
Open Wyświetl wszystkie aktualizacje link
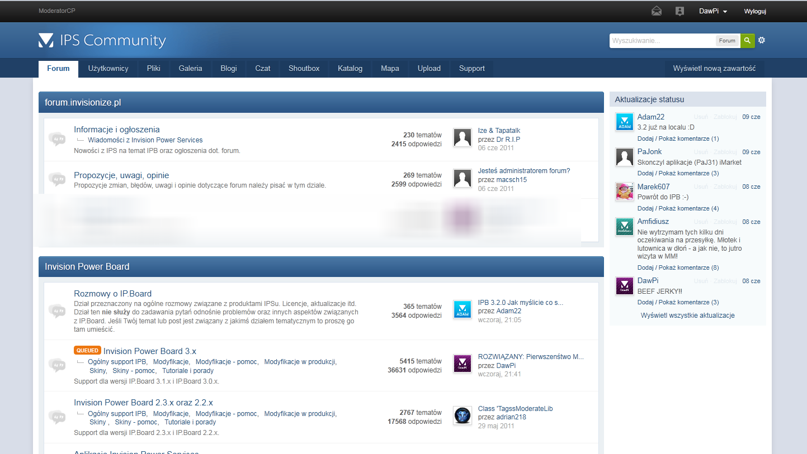[687, 316]
